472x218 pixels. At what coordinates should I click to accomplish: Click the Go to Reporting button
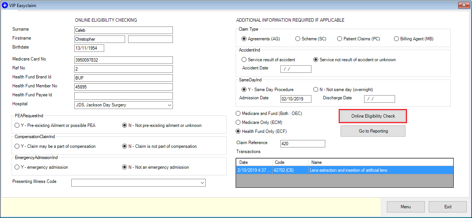[373, 131]
